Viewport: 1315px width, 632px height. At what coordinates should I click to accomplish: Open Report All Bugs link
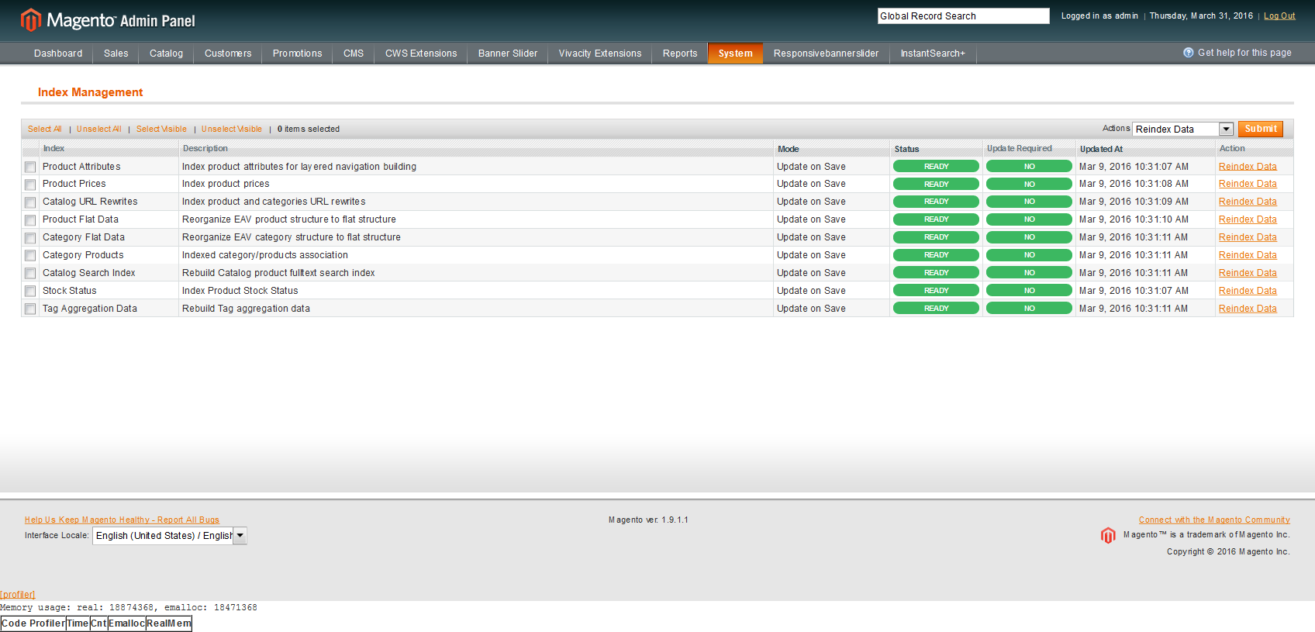pos(122,520)
